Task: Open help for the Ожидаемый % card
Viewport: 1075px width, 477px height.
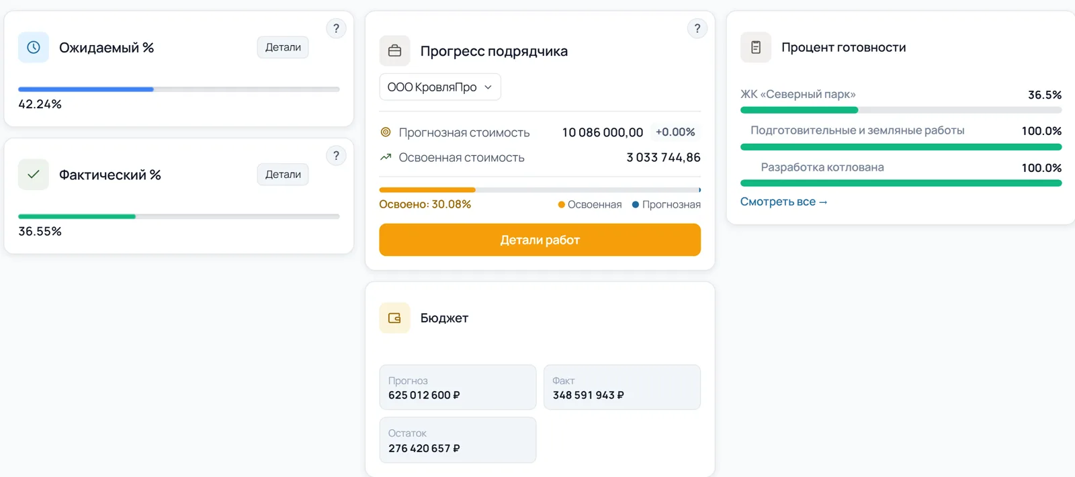Action: pyautogui.click(x=336, y=28)
